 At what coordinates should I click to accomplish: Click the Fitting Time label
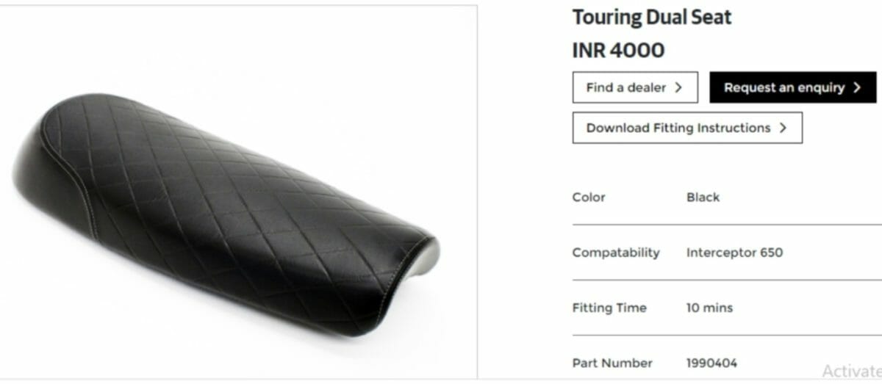click(609, 308)
